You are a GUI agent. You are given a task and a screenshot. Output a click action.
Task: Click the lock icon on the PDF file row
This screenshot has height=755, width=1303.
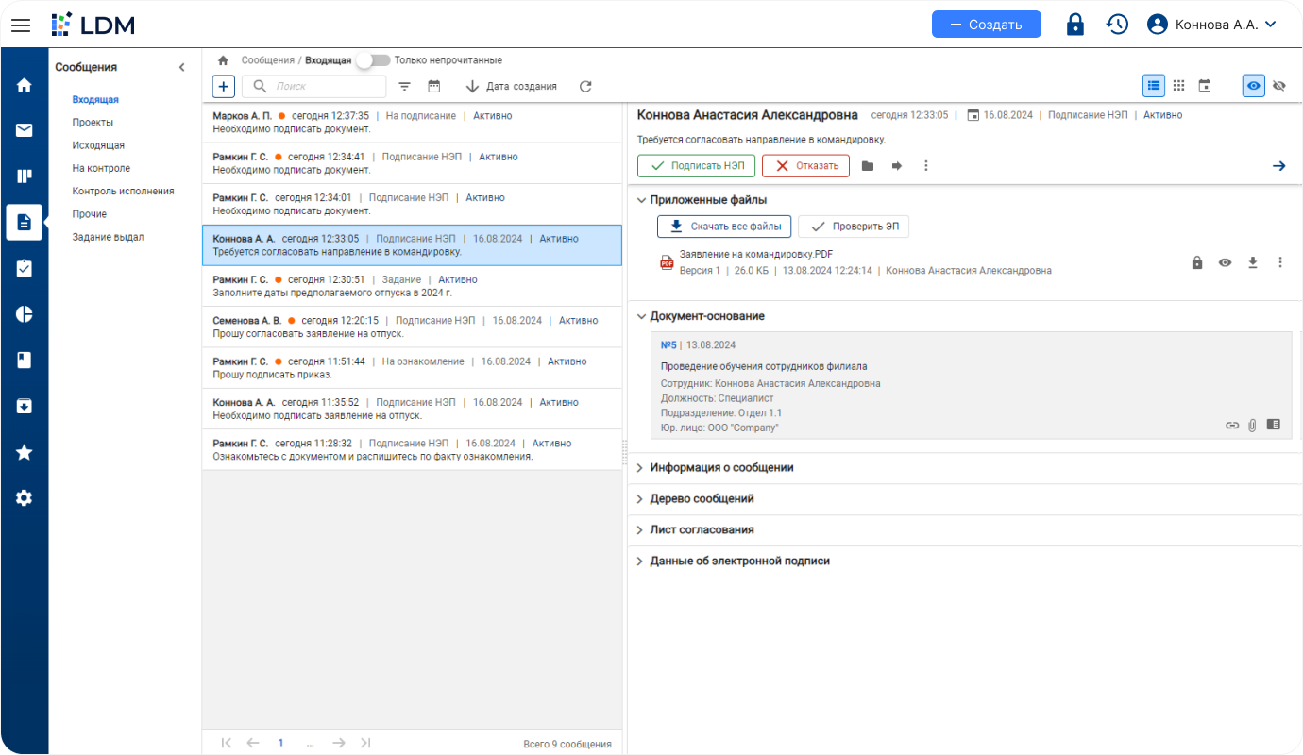coord(1197,262)
